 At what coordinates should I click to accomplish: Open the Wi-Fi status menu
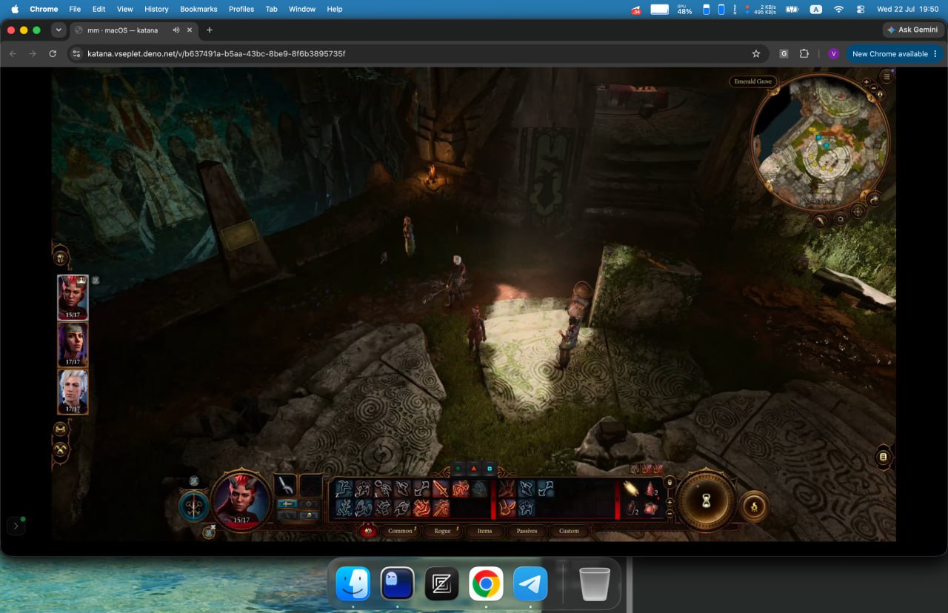(838, 9)
